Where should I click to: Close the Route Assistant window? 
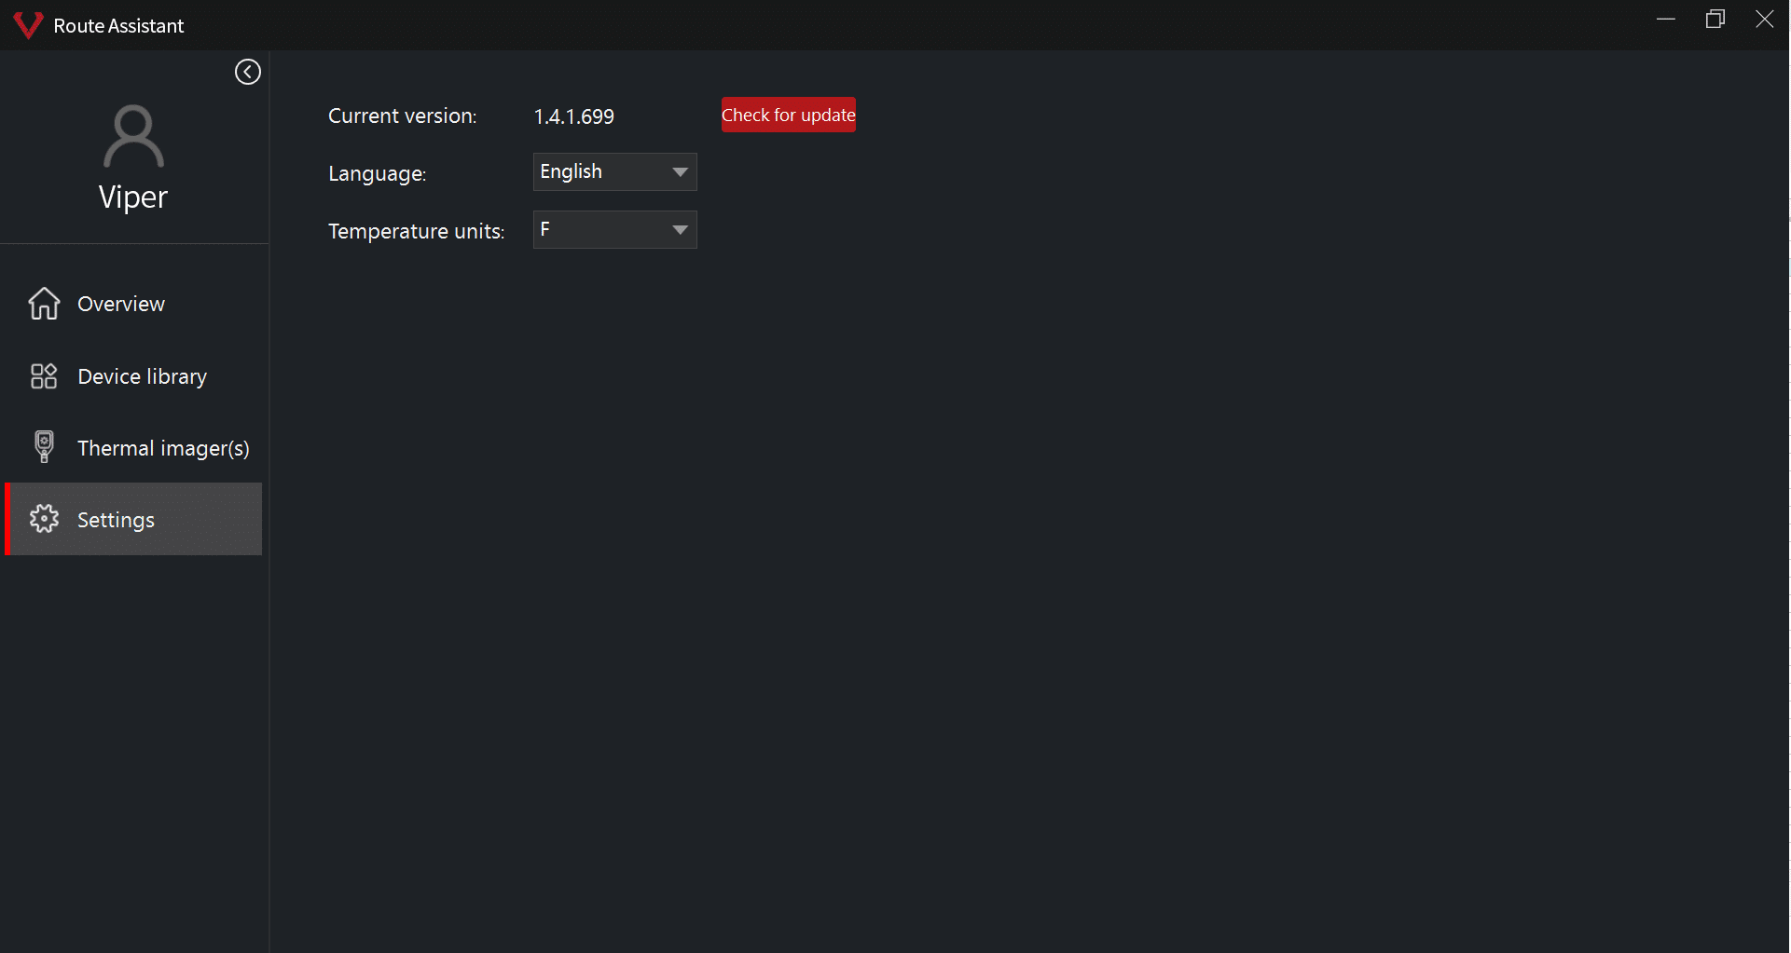coord(1765,20)
